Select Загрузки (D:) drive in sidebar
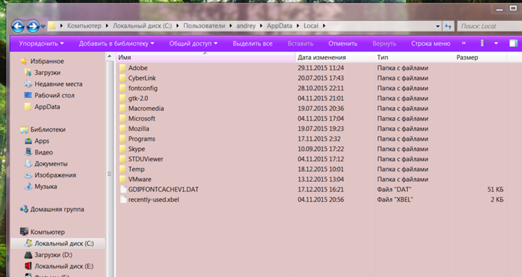The image size is (522, 277). pyautogui.click(x=54, y=255)
